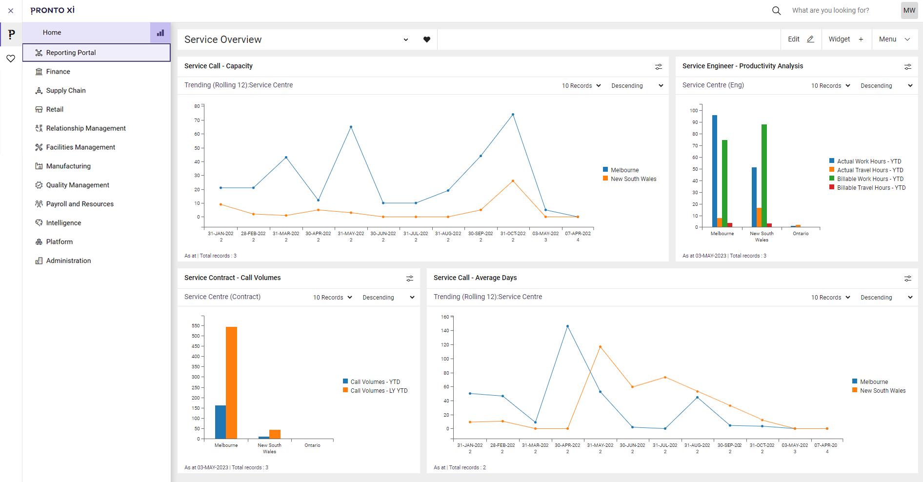Screen dimensions: 923x482
Task: Toggle Call Volumes - YTD legend entry
Action: (372, 382)
